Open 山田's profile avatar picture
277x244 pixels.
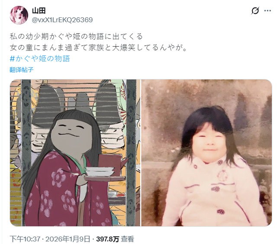(19, 15)
